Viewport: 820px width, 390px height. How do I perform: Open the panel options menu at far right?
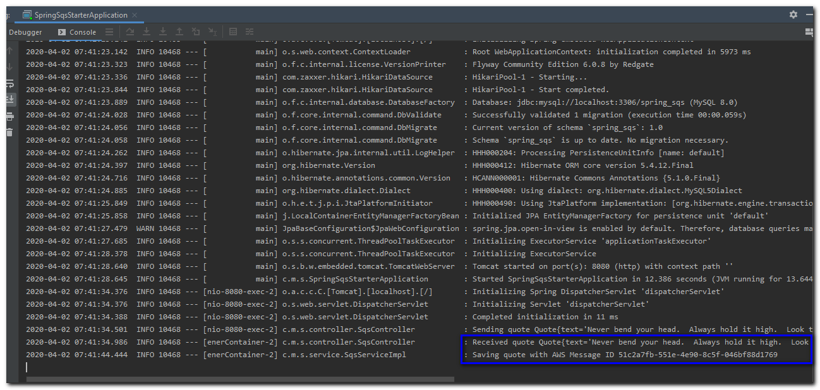click(x=809, y=31)
